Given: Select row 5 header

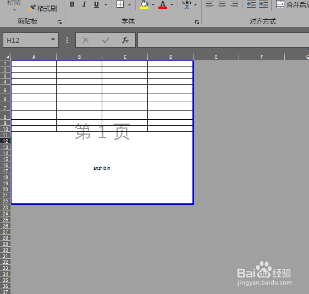Looking at the screenshot, I should 5,90.
